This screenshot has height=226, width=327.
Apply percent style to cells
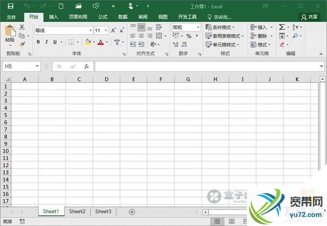189,36
